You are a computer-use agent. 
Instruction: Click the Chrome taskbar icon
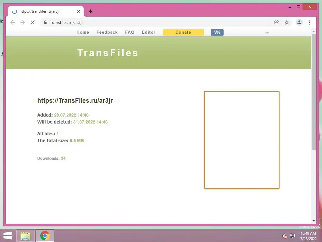click(x=45, y=236)
